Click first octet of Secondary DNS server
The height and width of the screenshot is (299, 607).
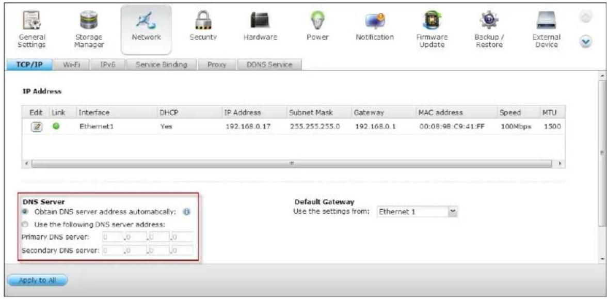pos(111,250)
